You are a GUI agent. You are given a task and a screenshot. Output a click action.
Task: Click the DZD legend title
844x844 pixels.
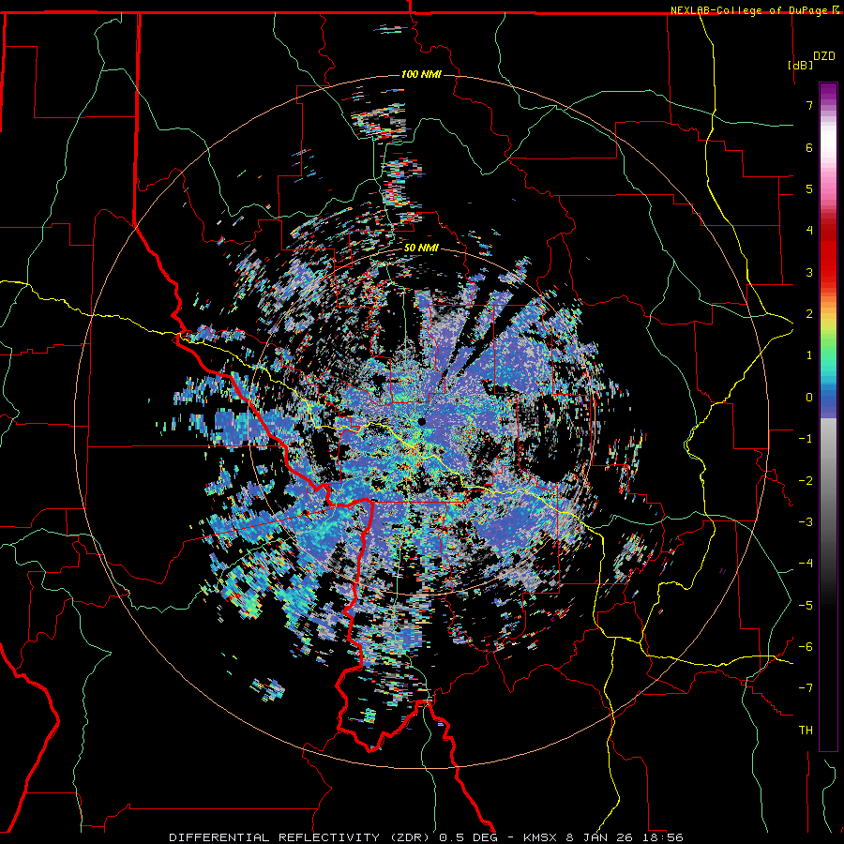point(824,56)
